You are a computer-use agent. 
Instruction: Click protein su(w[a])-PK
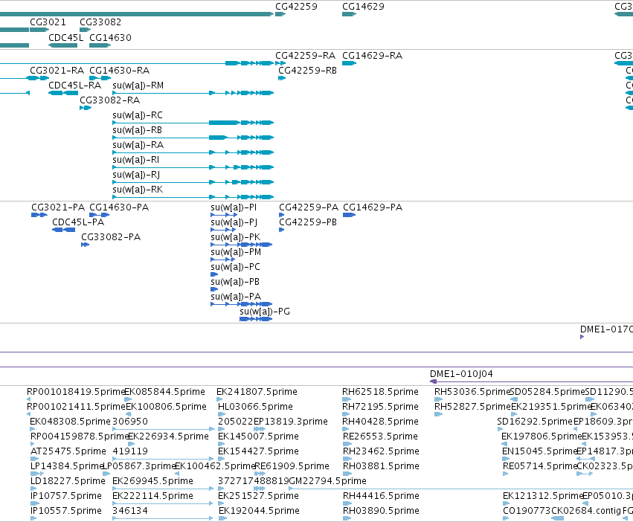pos(235,237)
